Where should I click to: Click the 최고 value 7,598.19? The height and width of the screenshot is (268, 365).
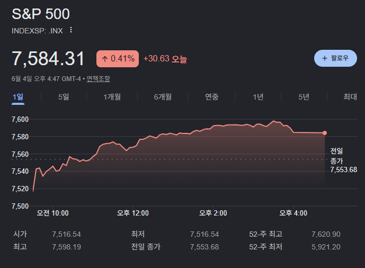66,247
